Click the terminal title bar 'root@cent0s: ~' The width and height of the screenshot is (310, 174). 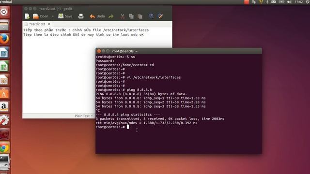(x=179, y=51)
